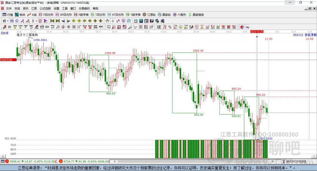317x171 pixels.
Task: Open the T四方形 tool
Action: click(x=98, y=15)
